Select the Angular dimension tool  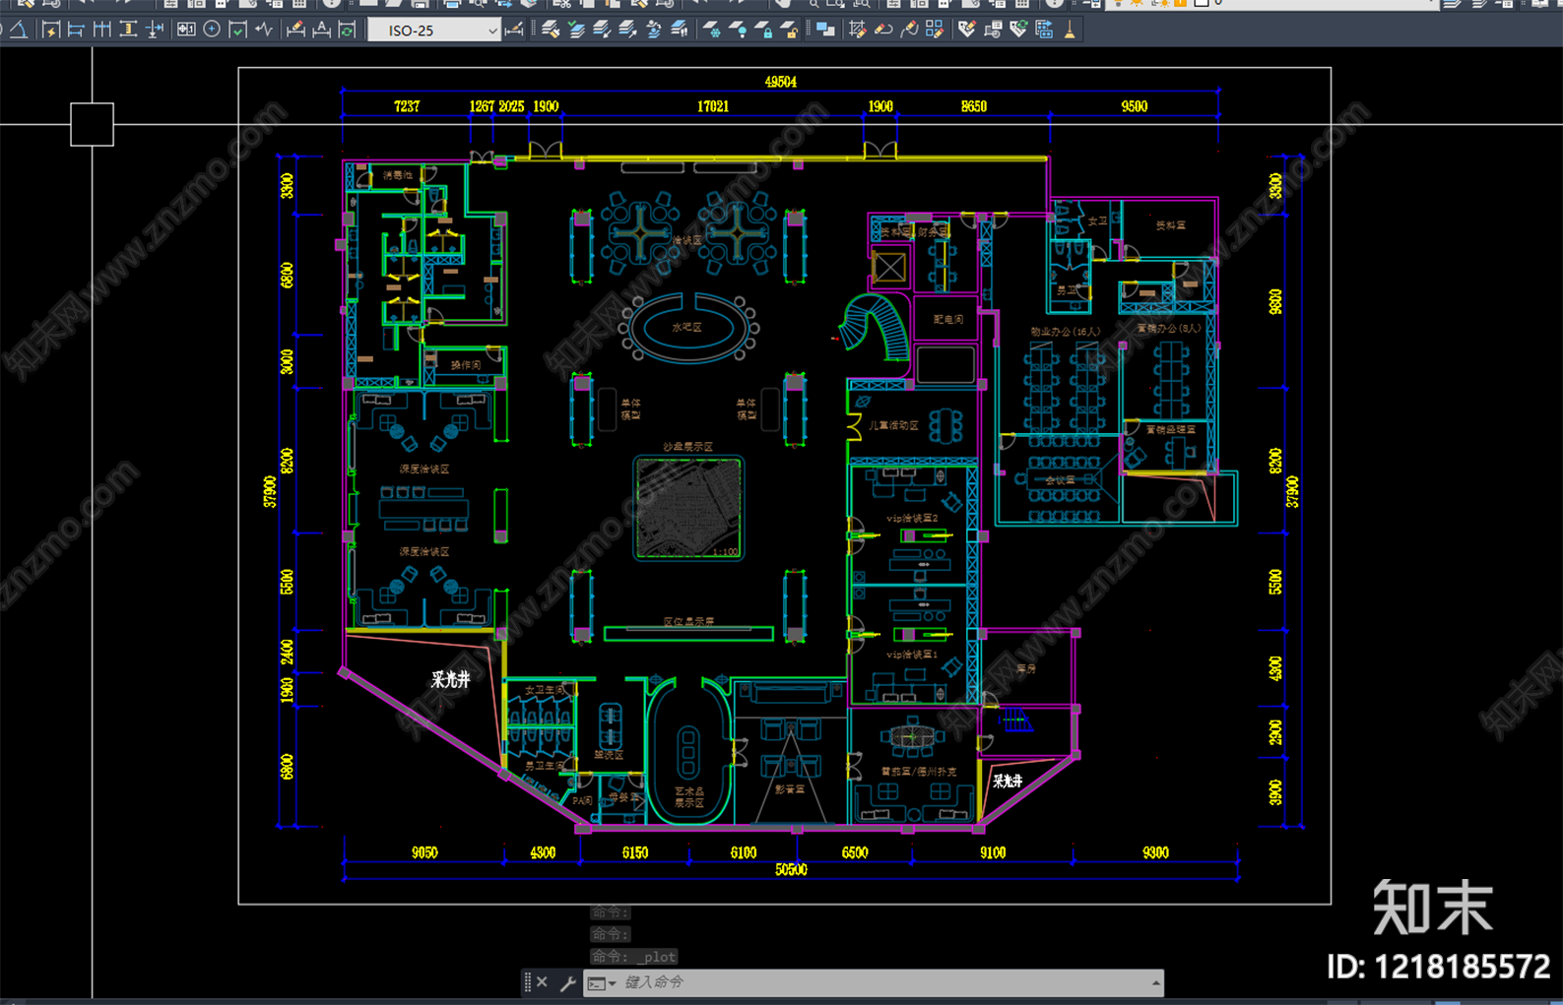(18, 30)
